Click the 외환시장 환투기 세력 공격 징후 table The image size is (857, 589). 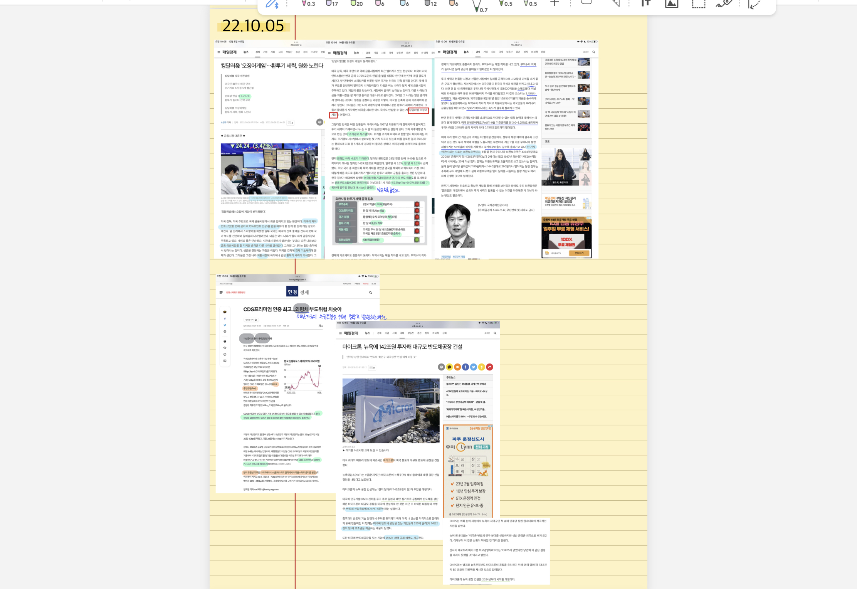pos(380,220)
